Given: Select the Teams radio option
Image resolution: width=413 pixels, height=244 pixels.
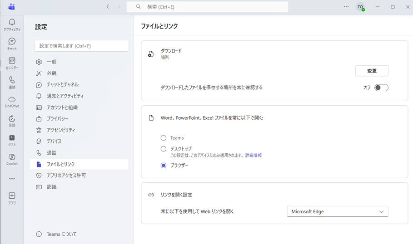Looking at the screenshot, I should pos(164,138).
